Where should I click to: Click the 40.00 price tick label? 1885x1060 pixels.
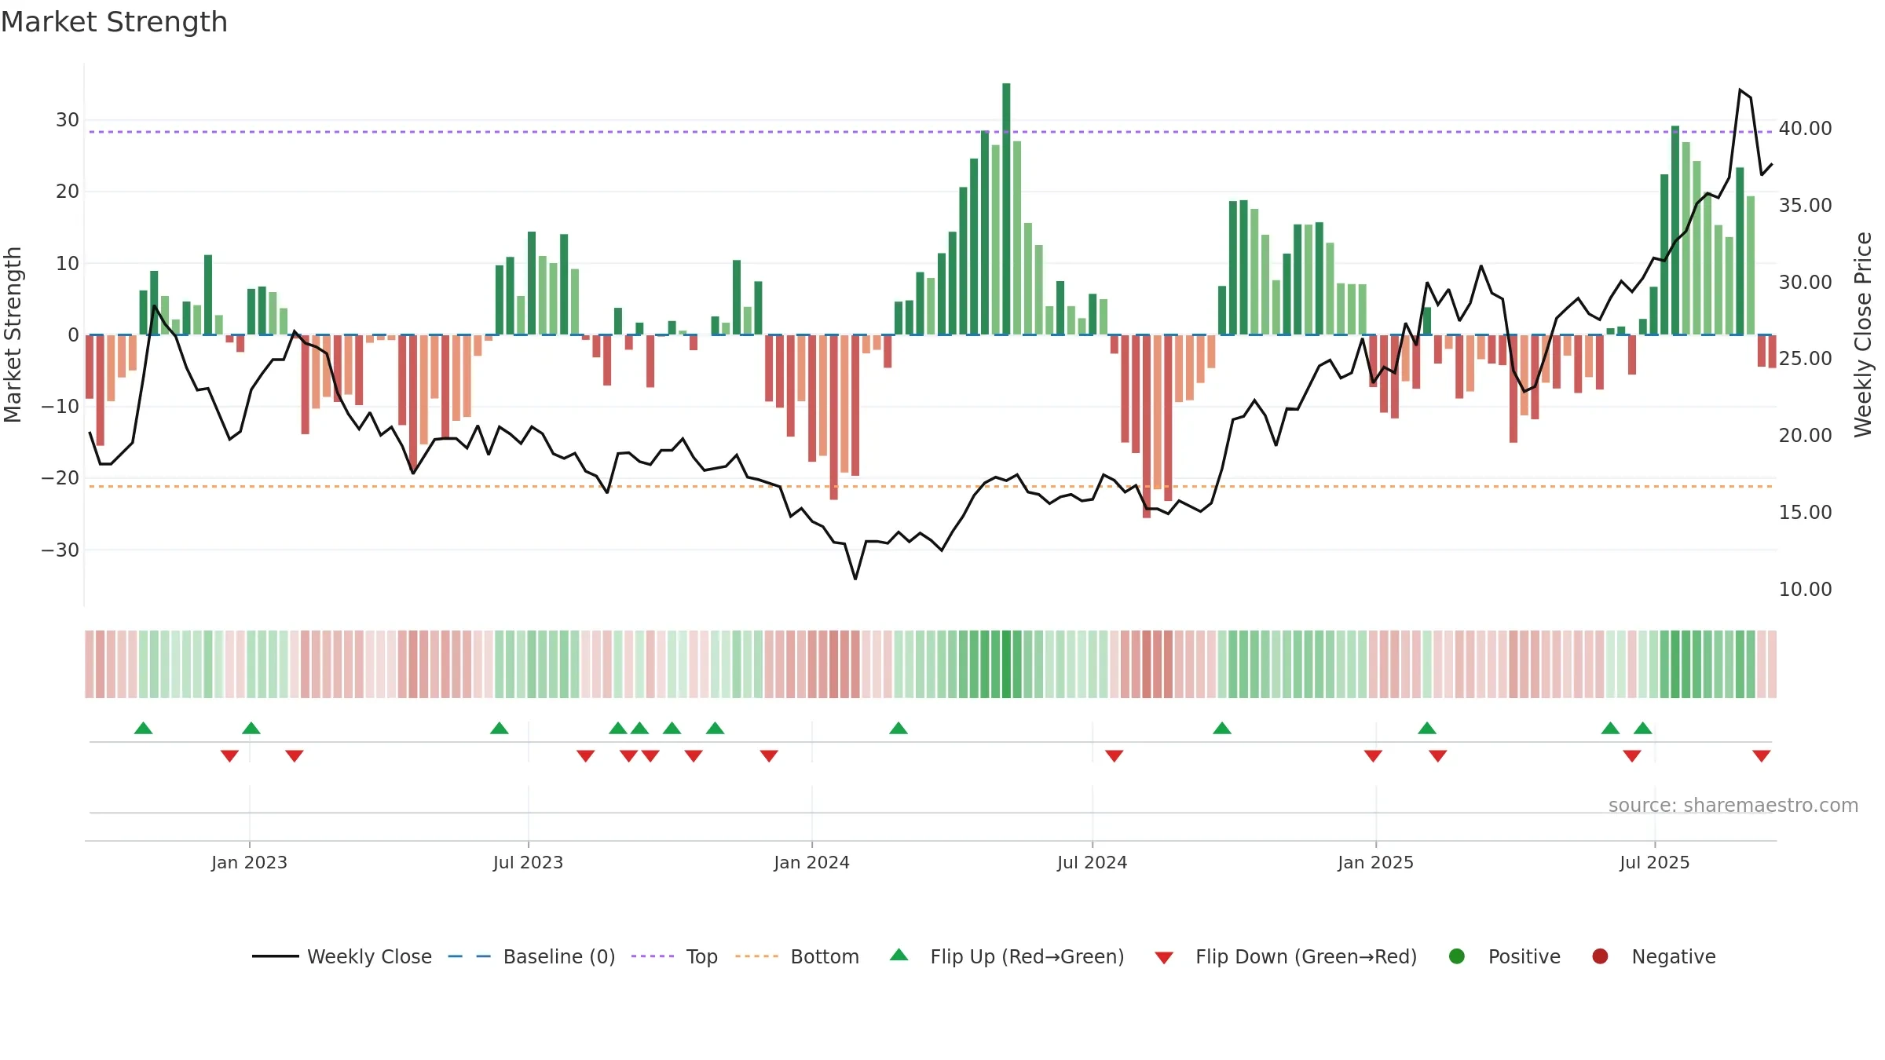[x=1805, y=128]
